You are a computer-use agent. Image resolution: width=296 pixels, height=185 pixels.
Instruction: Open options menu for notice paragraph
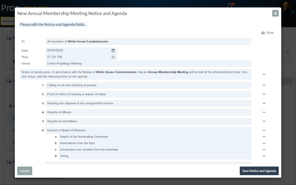point(264,74)
